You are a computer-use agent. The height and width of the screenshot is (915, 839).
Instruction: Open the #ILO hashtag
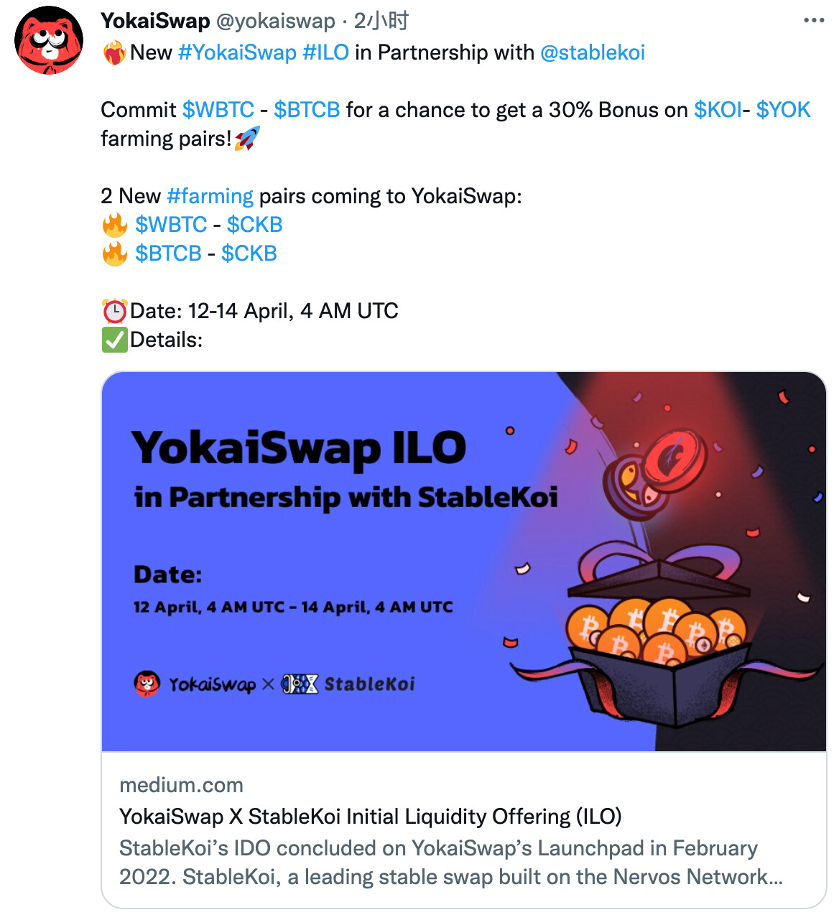click(x=325, y=52)
